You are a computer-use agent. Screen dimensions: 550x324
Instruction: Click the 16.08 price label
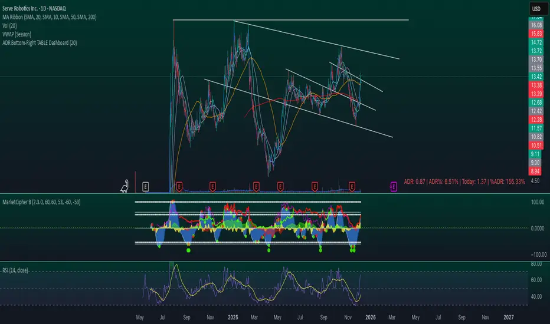tap(536, 25)
